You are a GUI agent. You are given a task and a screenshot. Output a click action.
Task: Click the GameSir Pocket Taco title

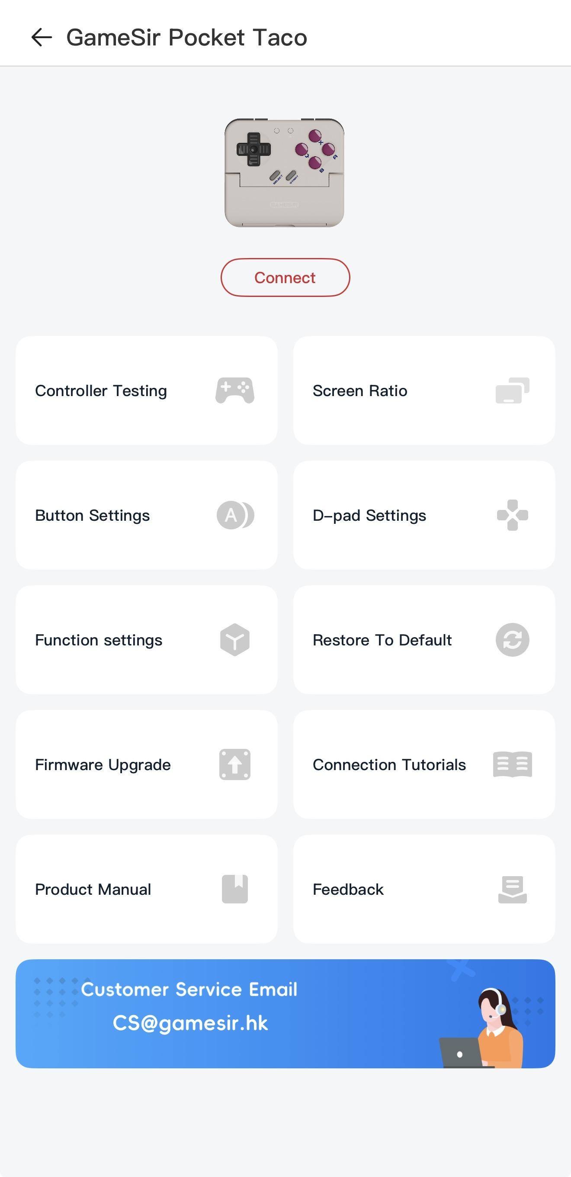coord(187,38)
